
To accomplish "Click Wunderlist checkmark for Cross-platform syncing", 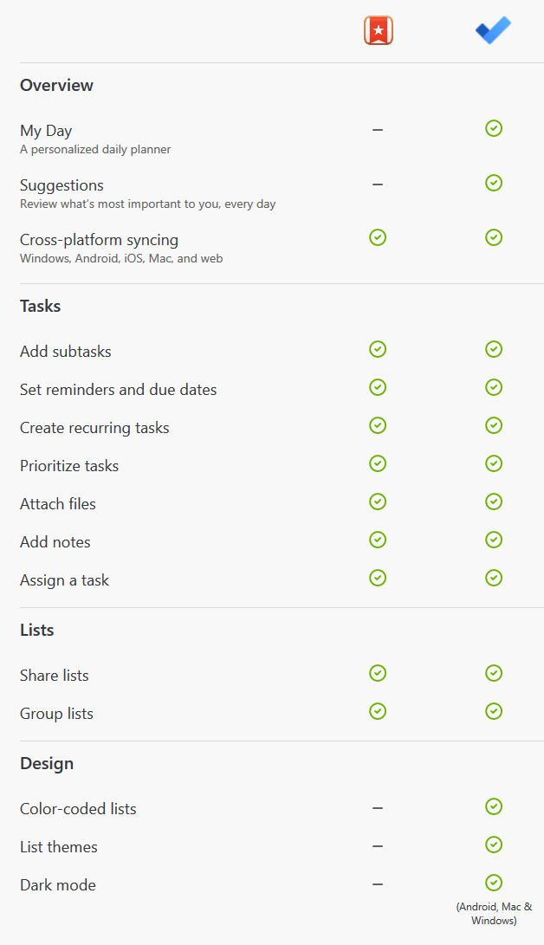I will [378, 237].
